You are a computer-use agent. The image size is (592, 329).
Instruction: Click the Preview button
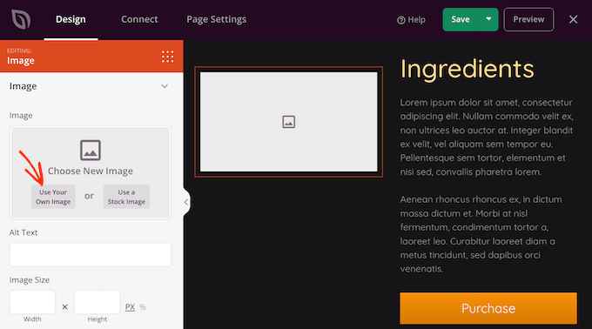tap(528, 19)
